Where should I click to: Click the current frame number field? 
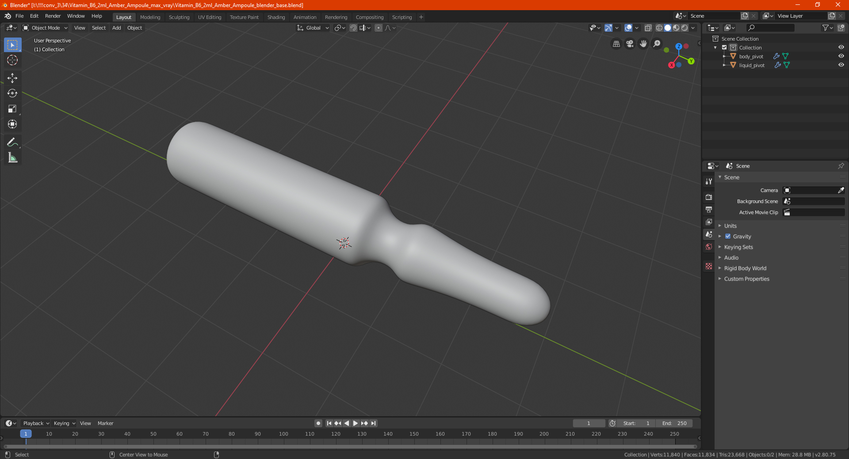[x=589, y=423]
